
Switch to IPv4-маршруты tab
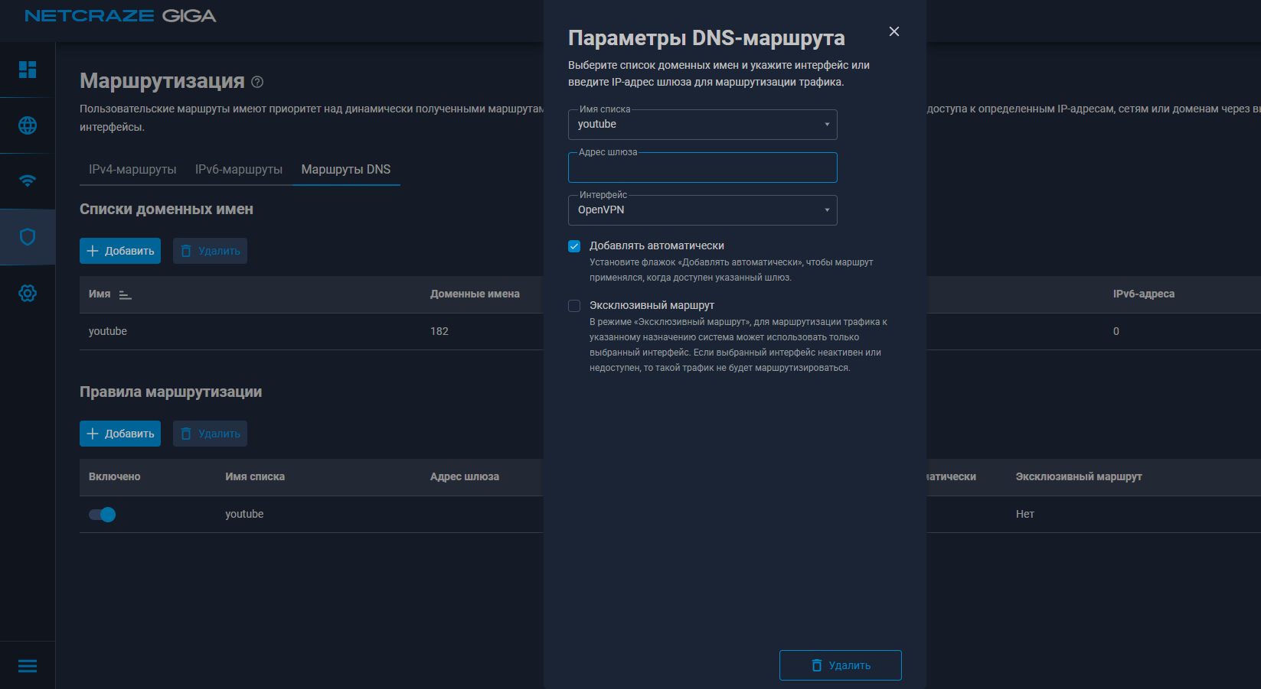point(132,169)
